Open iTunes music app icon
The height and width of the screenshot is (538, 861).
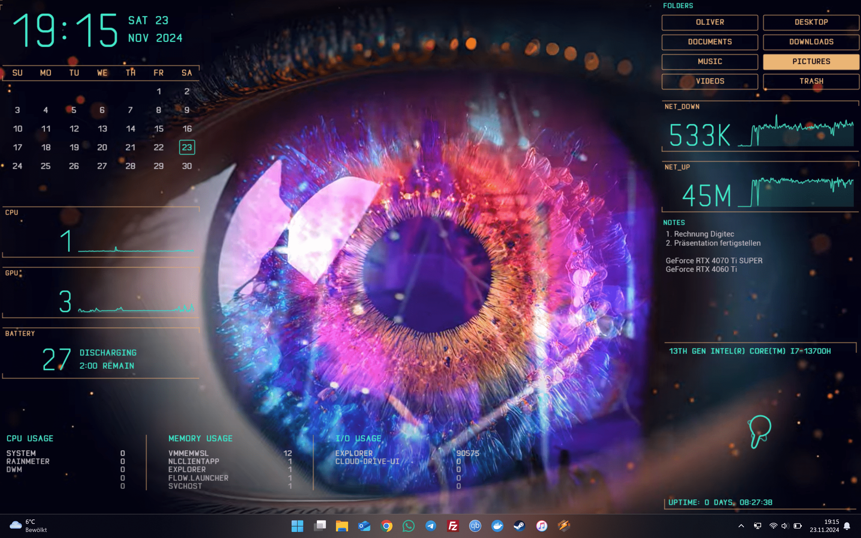541,526
